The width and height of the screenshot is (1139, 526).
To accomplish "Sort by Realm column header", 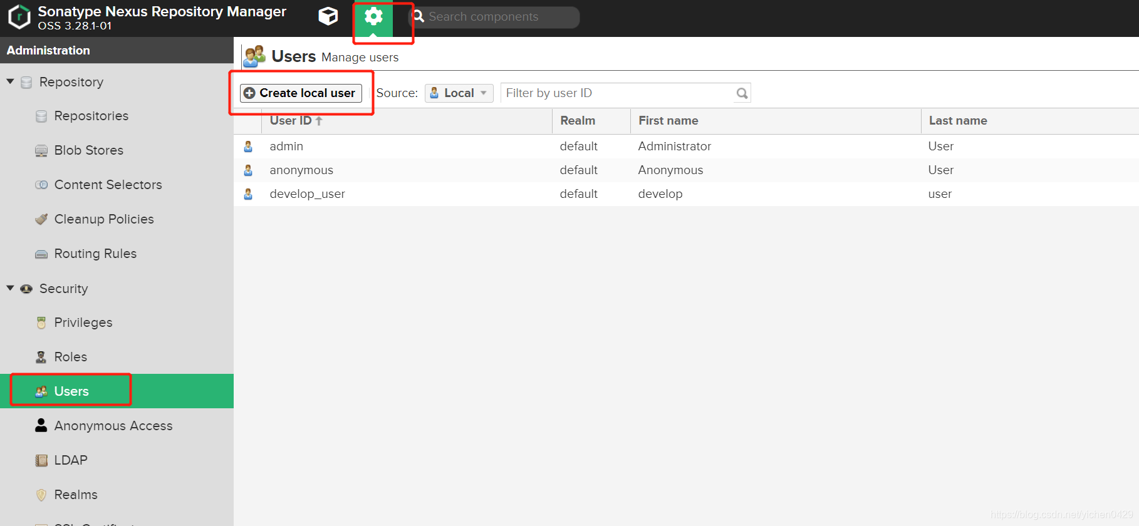I will click(591, 121).
